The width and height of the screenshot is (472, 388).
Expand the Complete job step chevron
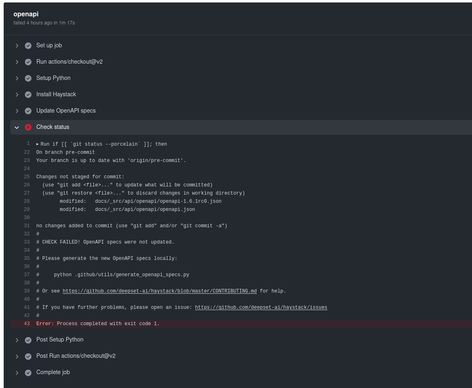17,372
